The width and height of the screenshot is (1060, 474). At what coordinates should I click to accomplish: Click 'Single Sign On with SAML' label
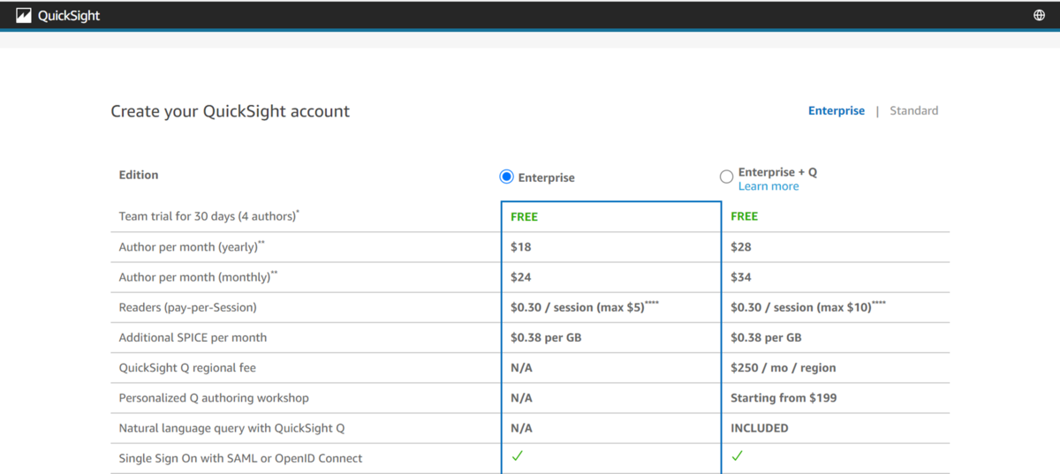(240, 458)
